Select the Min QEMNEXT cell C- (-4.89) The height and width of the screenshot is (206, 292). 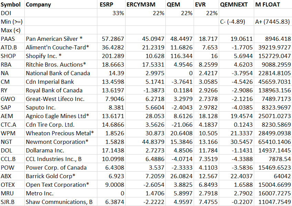[232, 22]
